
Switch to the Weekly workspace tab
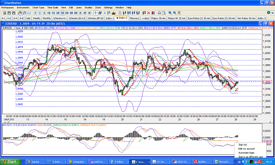click(x=37, y=18)
